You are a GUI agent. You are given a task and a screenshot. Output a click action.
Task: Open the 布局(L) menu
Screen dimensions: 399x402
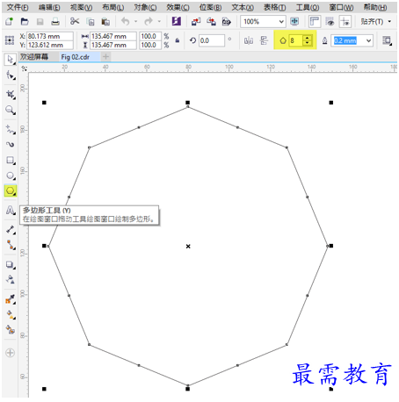113,7
